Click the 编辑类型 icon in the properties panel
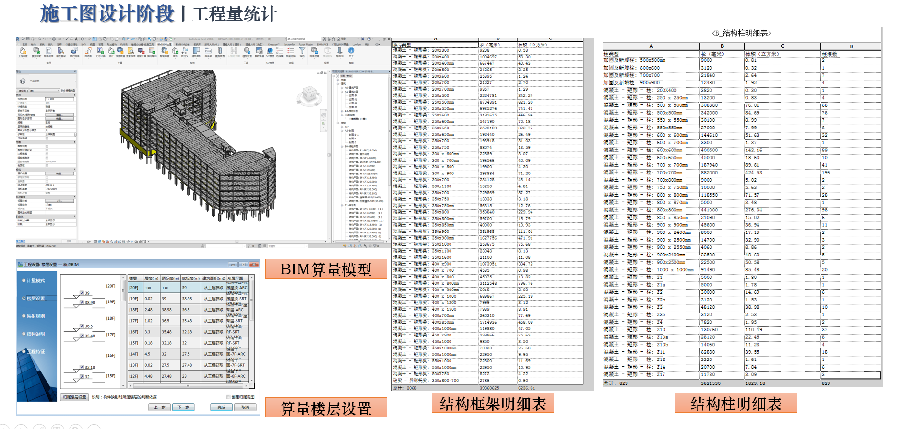 pos(63,91)
